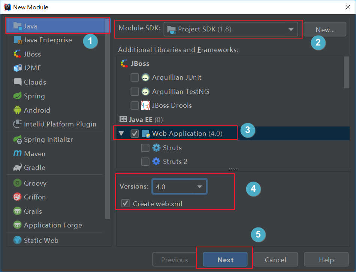Click the Java EE header icon
The height and width of the screenshot is (272, 356).
(x=123, y=119)
